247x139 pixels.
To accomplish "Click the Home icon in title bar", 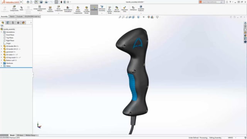I will point(28,2).
